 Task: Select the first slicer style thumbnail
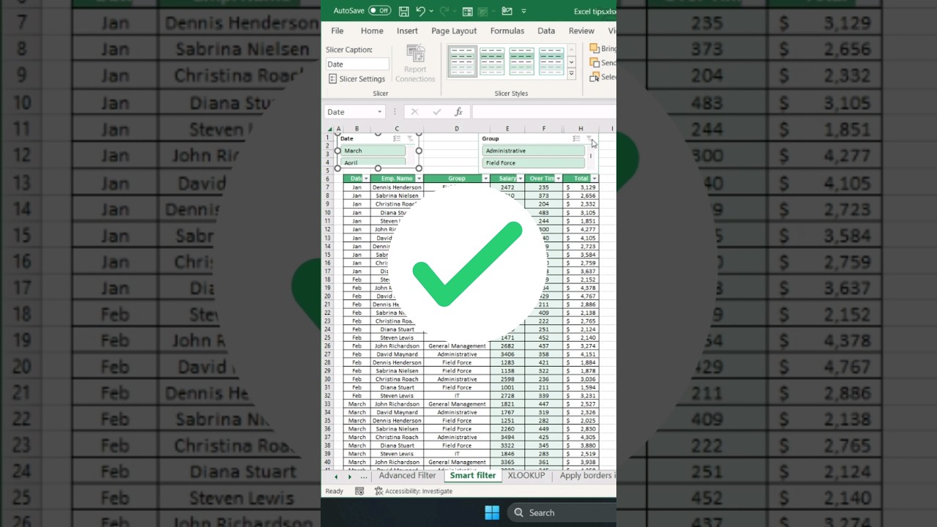point(462,61)
